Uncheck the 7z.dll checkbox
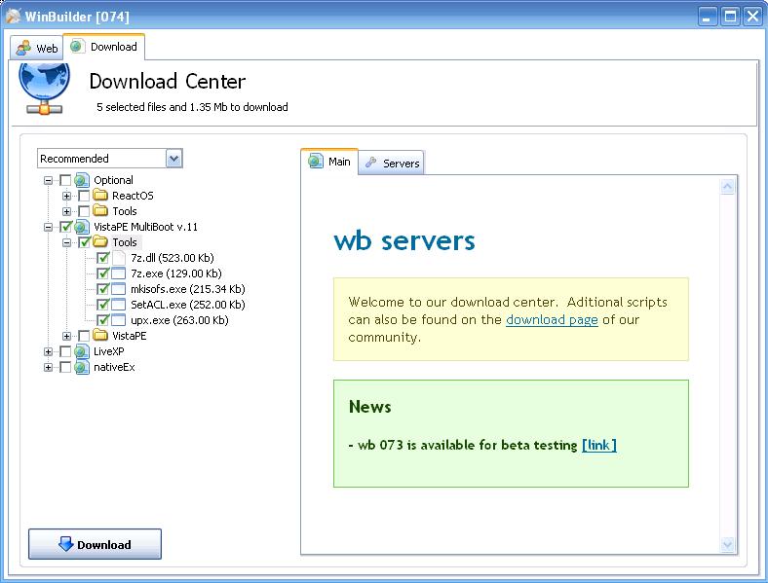 [102, 258]
